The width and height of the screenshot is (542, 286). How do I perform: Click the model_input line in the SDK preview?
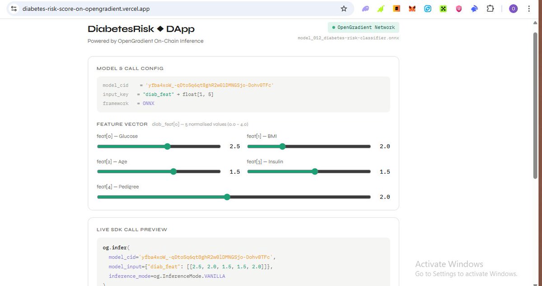pyautogui.click(x=191, y=267)
